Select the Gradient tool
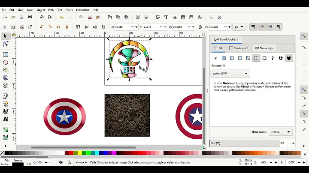Viewport: 309px width, 173px height. (x=6, y=130)
